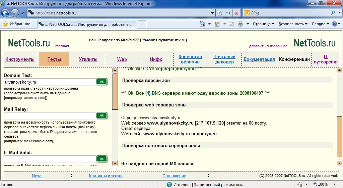Click the Internet Explorer title bar icon

3,3
